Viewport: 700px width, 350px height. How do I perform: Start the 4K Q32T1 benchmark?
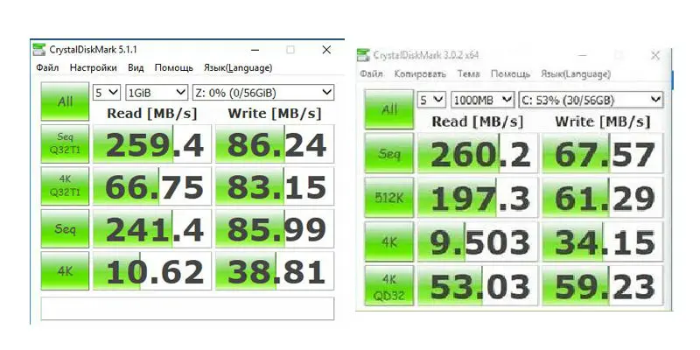coord(65,186)
